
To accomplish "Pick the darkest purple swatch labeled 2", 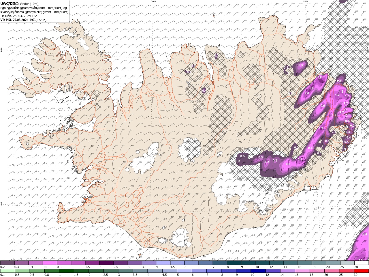I will pyautogui.click(x=107, y=263).
